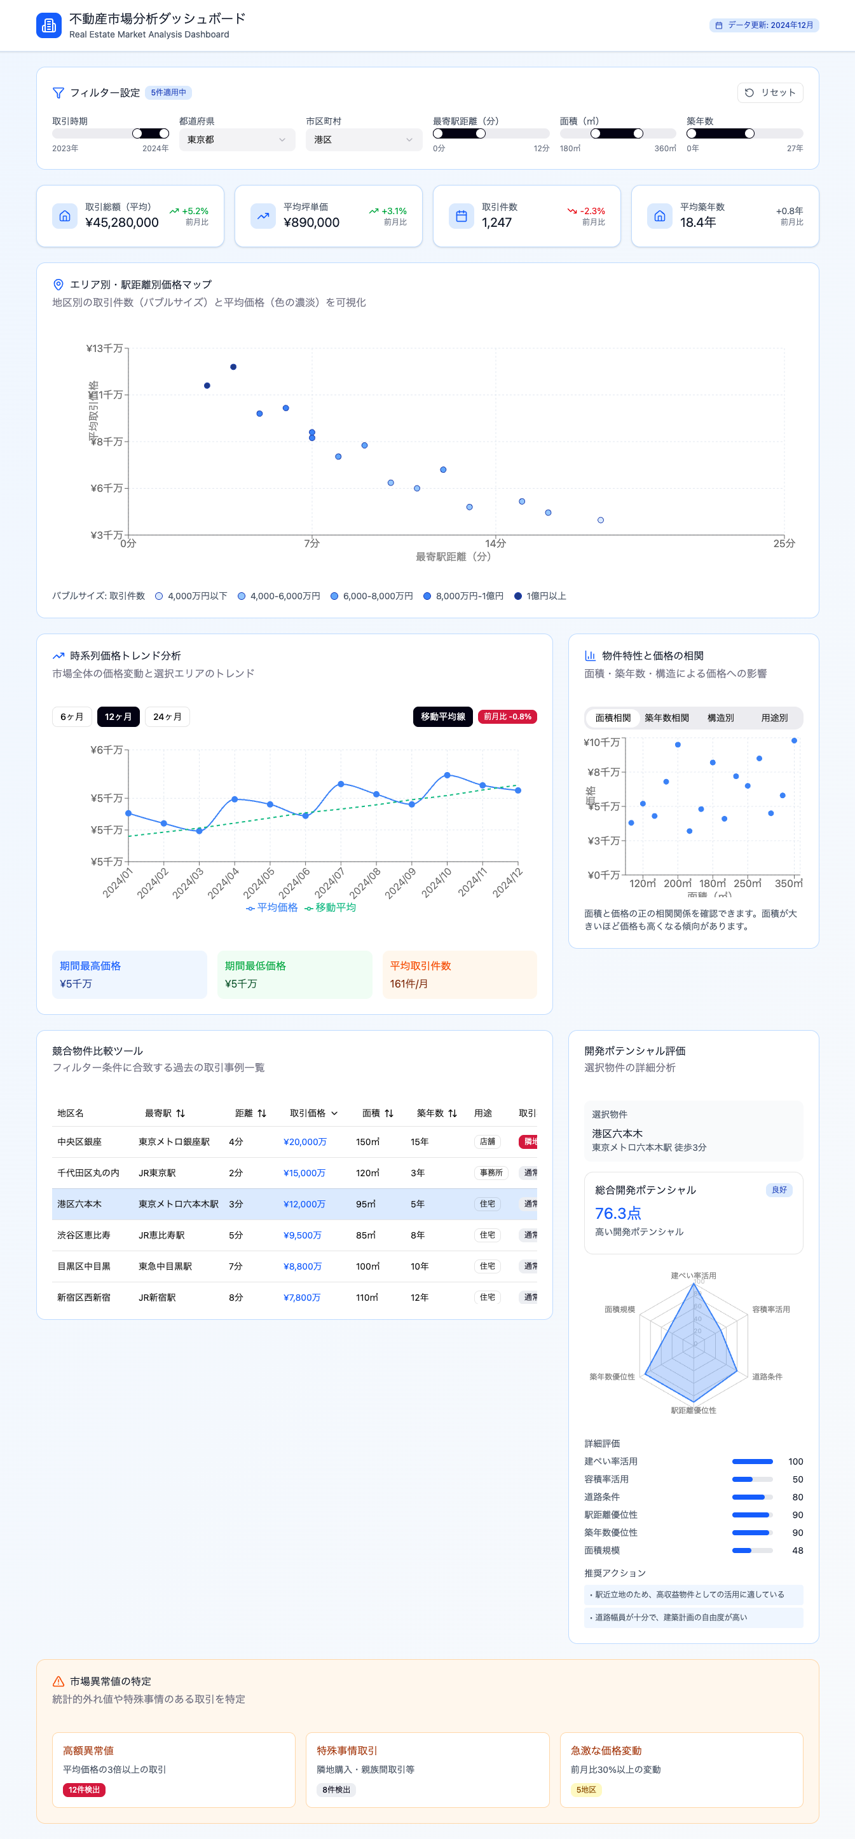Click the bar chart icon beside 物件特性と価格の相関
The image size is (855, 1839).
[x=590, y=655]
